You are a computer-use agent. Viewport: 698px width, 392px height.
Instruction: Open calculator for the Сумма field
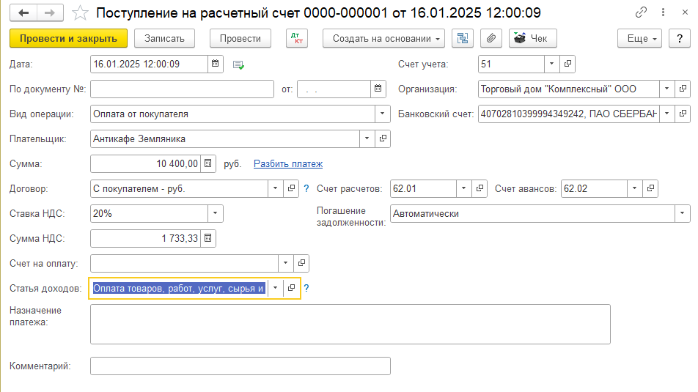click(208, 163)
